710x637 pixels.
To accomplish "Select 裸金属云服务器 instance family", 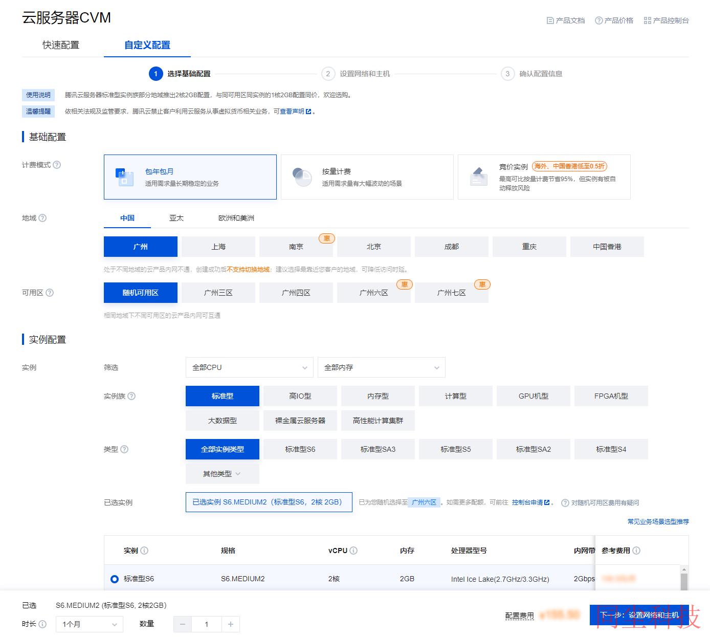I will click(x=300, y=421).
